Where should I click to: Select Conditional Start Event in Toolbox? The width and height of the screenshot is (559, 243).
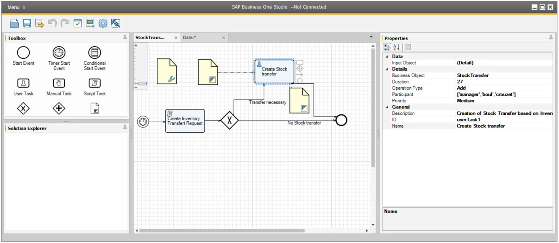click(x=94, y=59)
